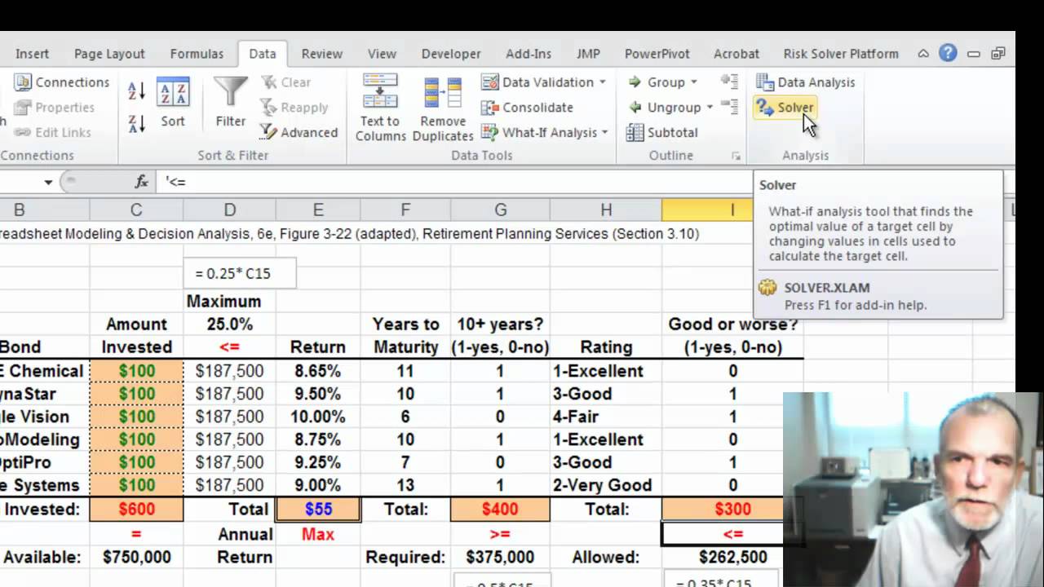This screenshot has height=587, width=1044.
Task: Go to the Formulas tab
Action: tap(197, 53)
